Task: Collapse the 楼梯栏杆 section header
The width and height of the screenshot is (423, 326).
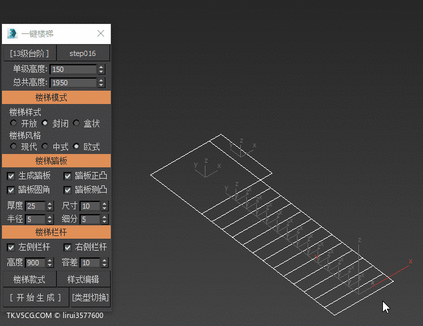Action: pos(55,232)
